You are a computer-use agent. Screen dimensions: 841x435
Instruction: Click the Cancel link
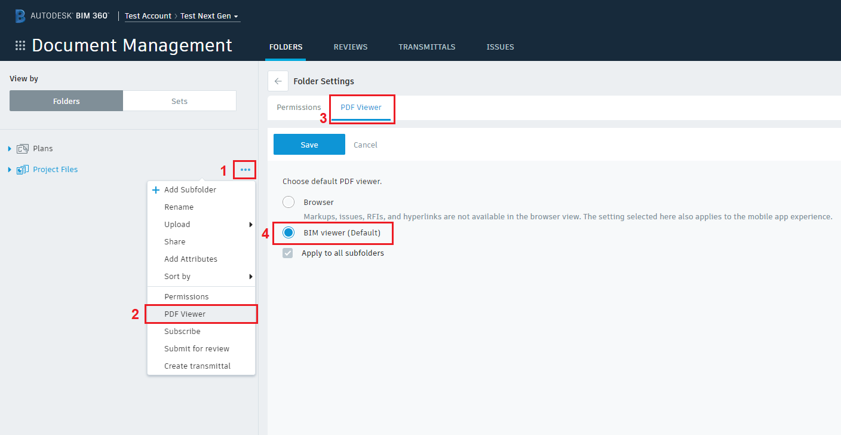pyautogui.click(x=366, y=145)
